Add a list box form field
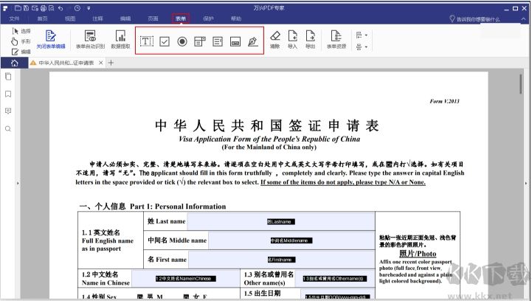Viewport: 532px width, 301px height. point(218,41)
